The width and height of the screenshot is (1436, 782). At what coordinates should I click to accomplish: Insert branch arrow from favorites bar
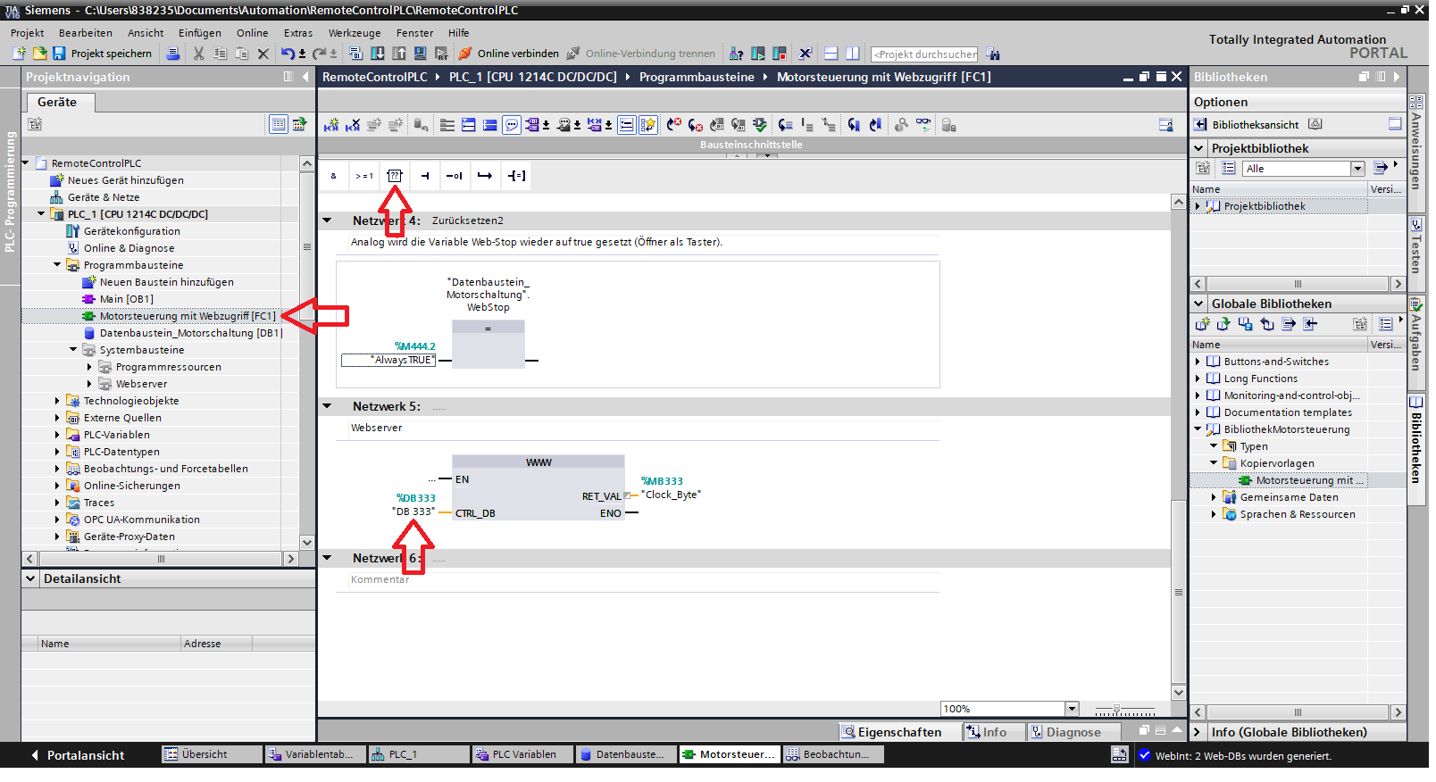pos(485,176)
